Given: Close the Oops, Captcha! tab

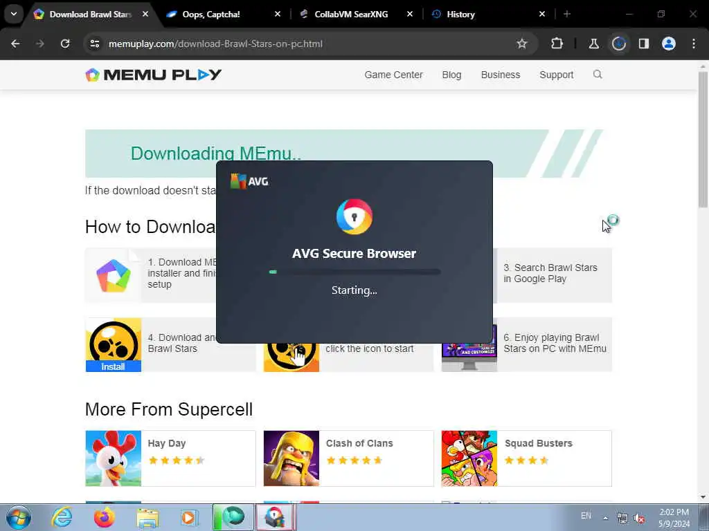Looking at the screenshot, I should (x=278, y=15).
